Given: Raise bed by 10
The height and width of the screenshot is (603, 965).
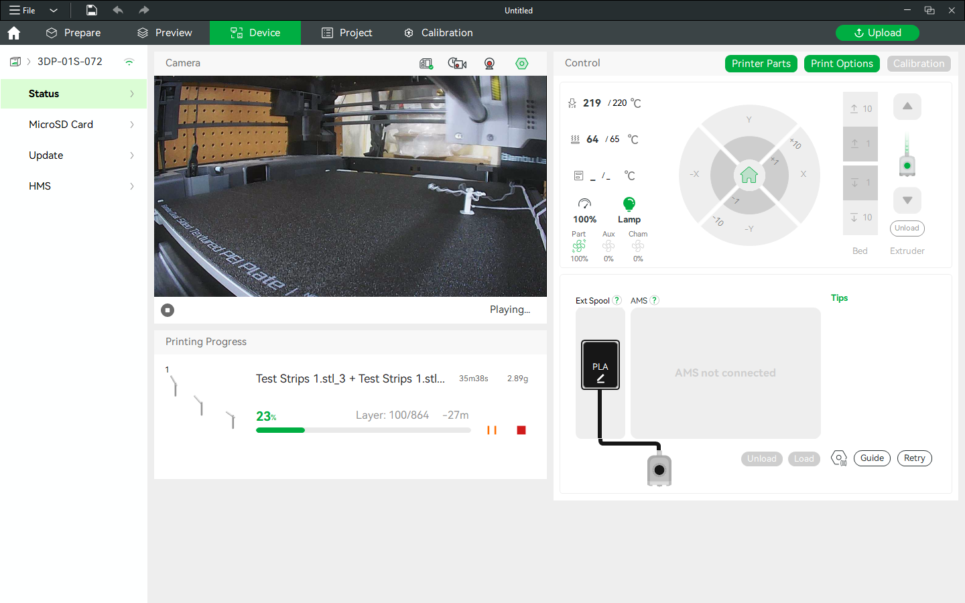Looking at the screenshot, I should coord(860,109).
